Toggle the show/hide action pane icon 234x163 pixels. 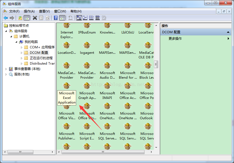coord(62,18)
